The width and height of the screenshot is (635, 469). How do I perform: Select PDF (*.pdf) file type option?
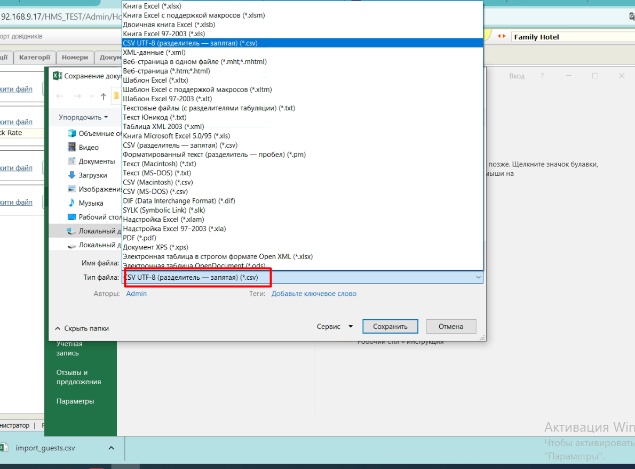(x=140, y=238)
